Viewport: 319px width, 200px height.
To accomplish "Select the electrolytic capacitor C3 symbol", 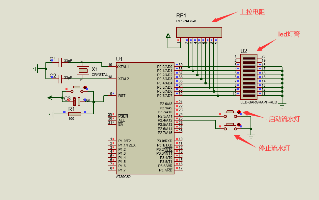I will (77, 101).
